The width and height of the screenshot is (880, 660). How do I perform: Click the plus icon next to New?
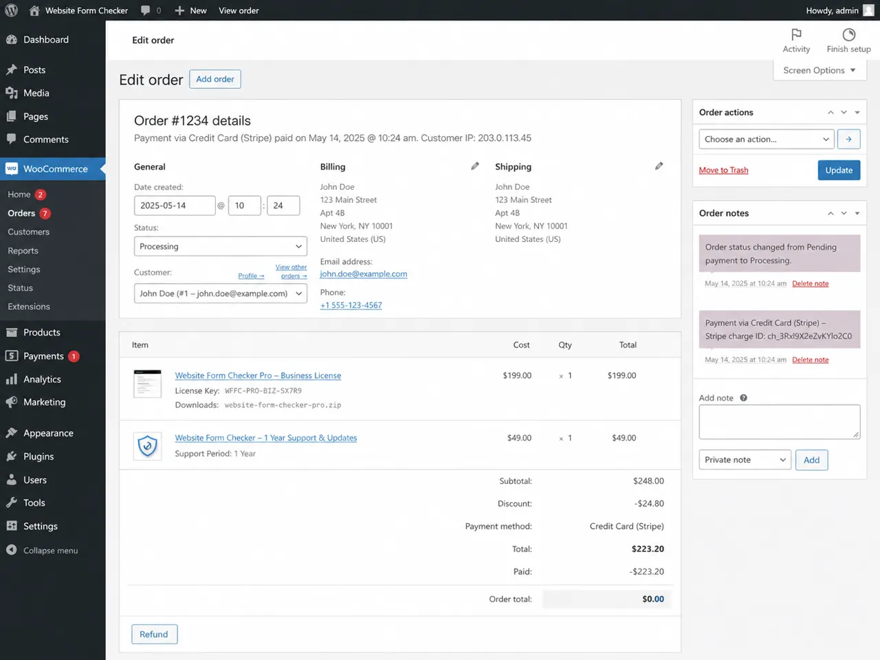(179, 10)
